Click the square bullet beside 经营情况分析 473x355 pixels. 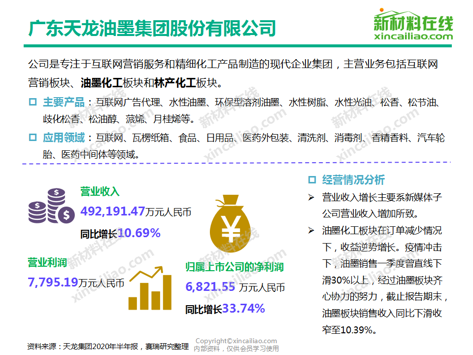(x=312, y=179)
